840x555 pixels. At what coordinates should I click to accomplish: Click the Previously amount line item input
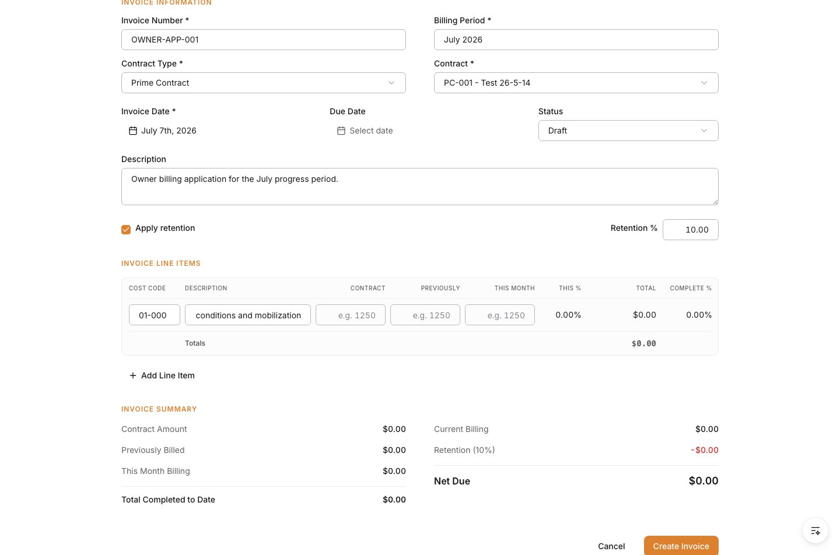coord(425,315)
